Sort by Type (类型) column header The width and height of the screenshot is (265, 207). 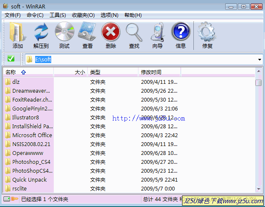click(113, 72)
